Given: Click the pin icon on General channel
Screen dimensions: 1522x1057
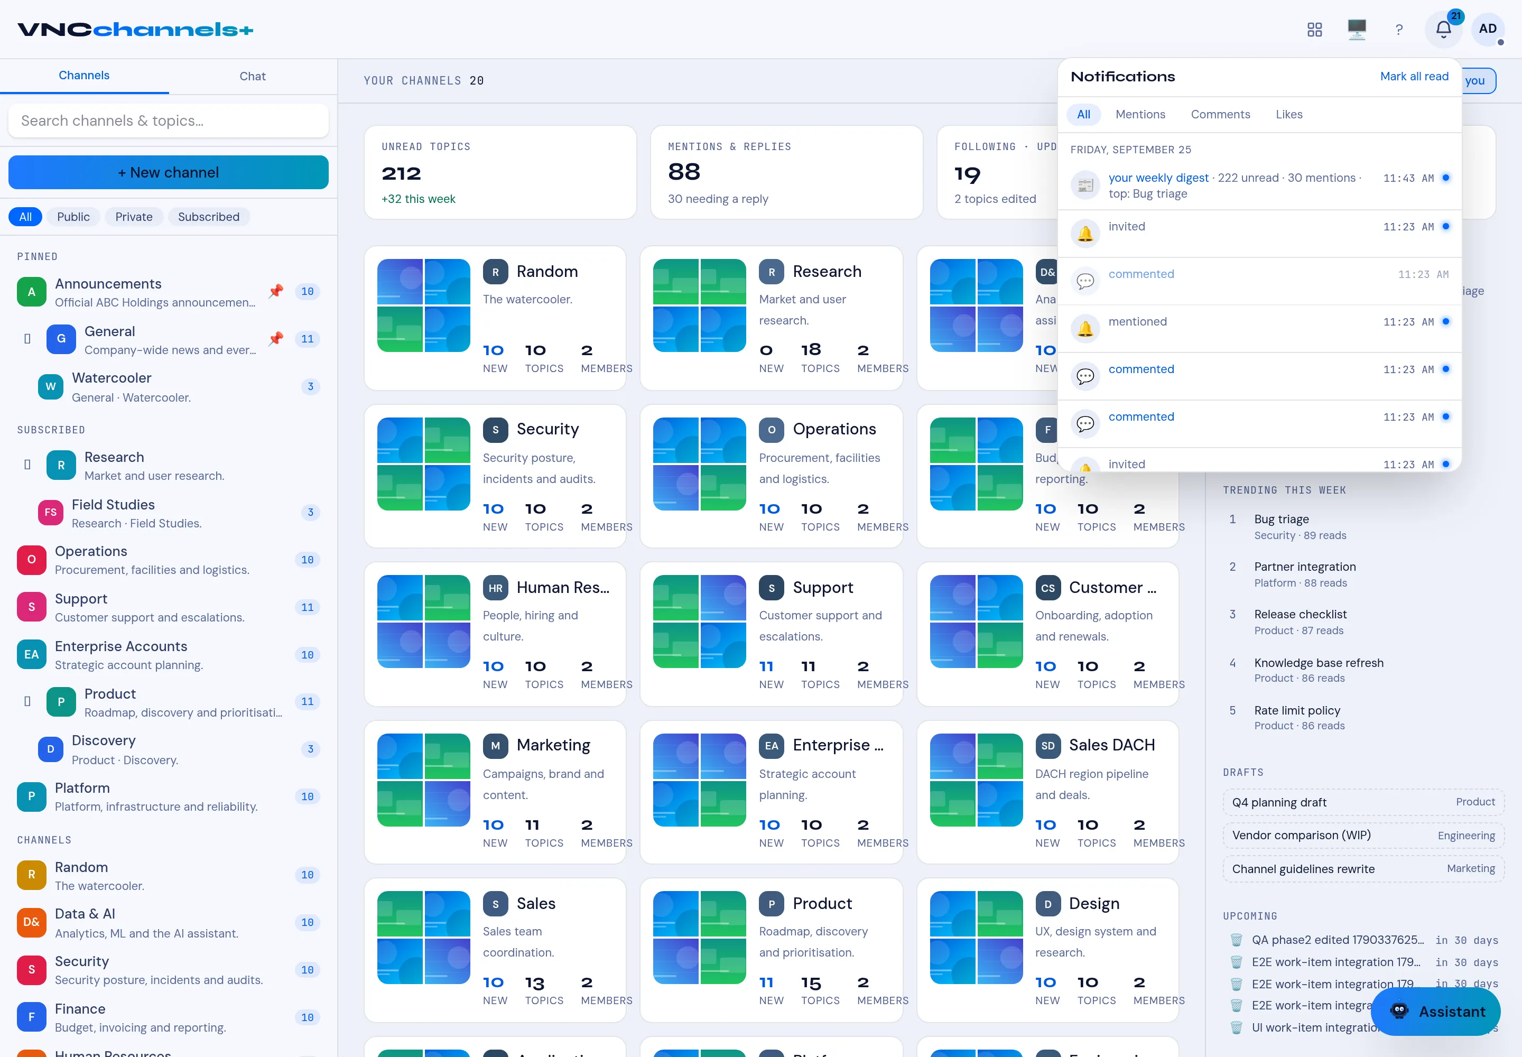Looking at the screenshot, I should coord(276,339).
